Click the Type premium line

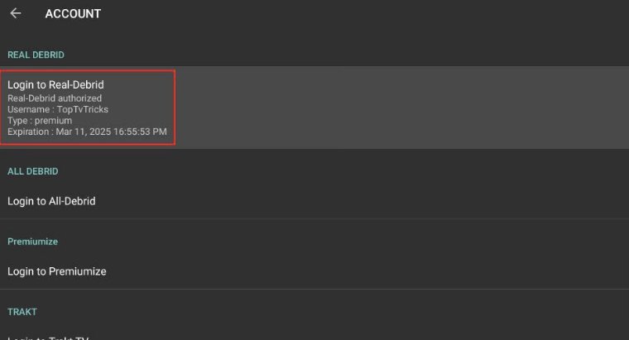40,121
